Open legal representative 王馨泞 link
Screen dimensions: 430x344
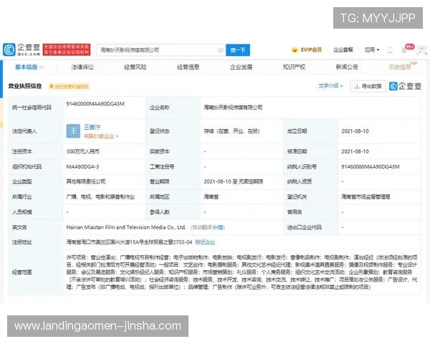point(92,128)
